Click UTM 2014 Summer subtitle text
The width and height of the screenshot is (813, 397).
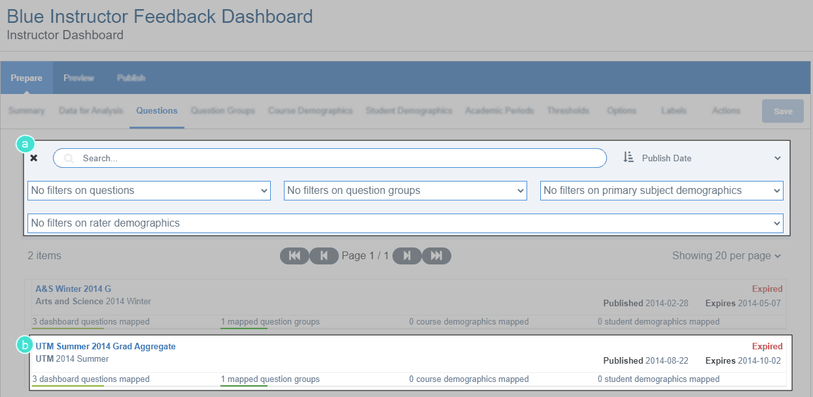[x=72, y=358]
